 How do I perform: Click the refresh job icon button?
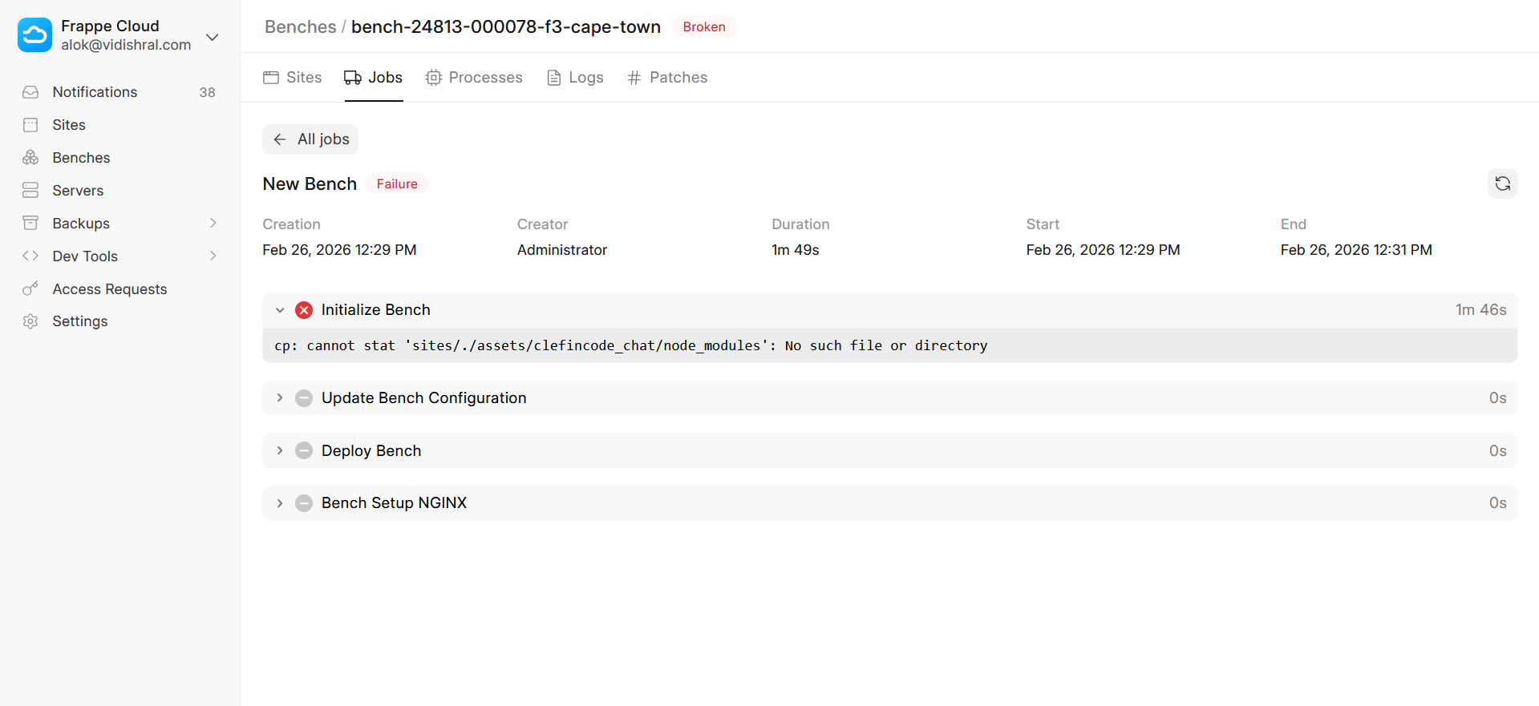click(1502, 184)
